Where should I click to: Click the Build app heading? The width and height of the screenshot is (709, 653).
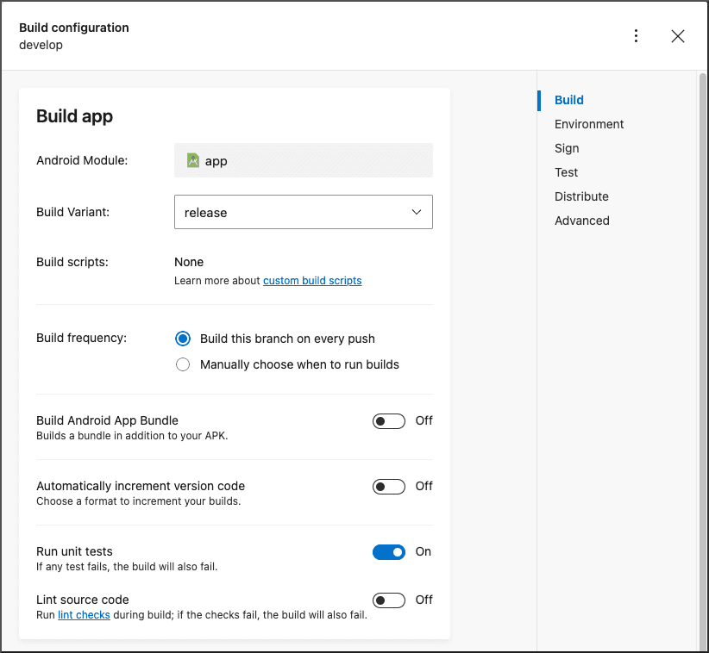point(74,116)
